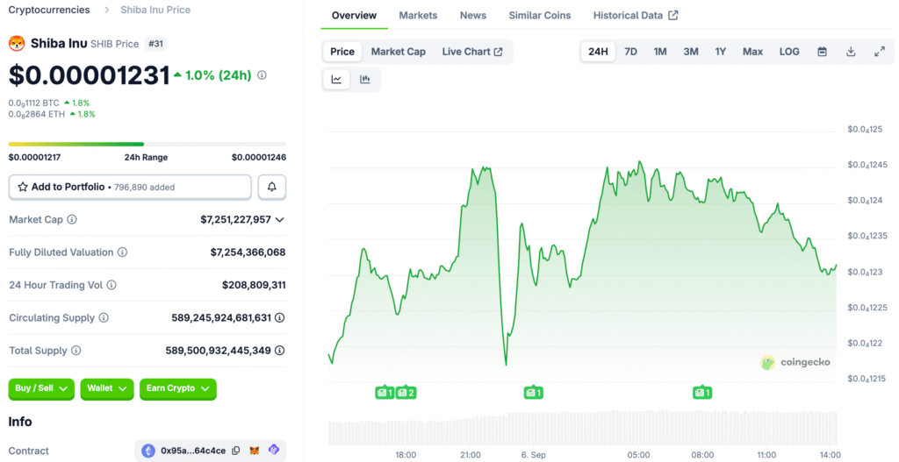Open the Buy / Sell dropdown
Image resolution: width=899 pixels, height=462 pixels.
[x=41, y=388]
